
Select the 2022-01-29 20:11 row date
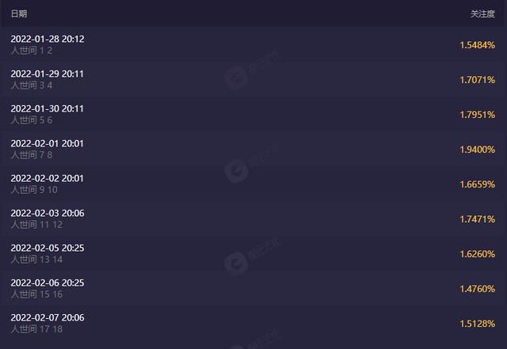click(48, 74)
